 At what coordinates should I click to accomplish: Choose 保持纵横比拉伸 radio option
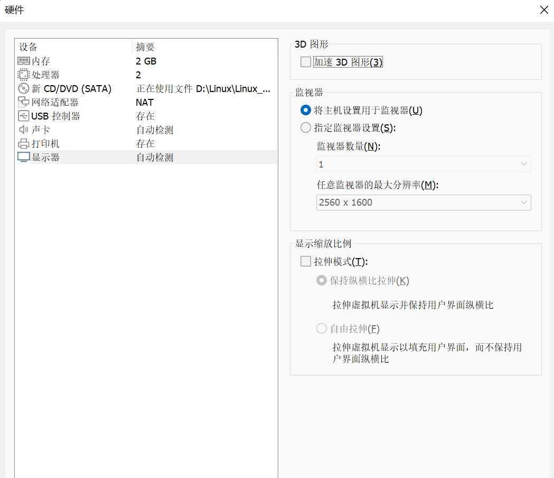click(x=322, y=281)
